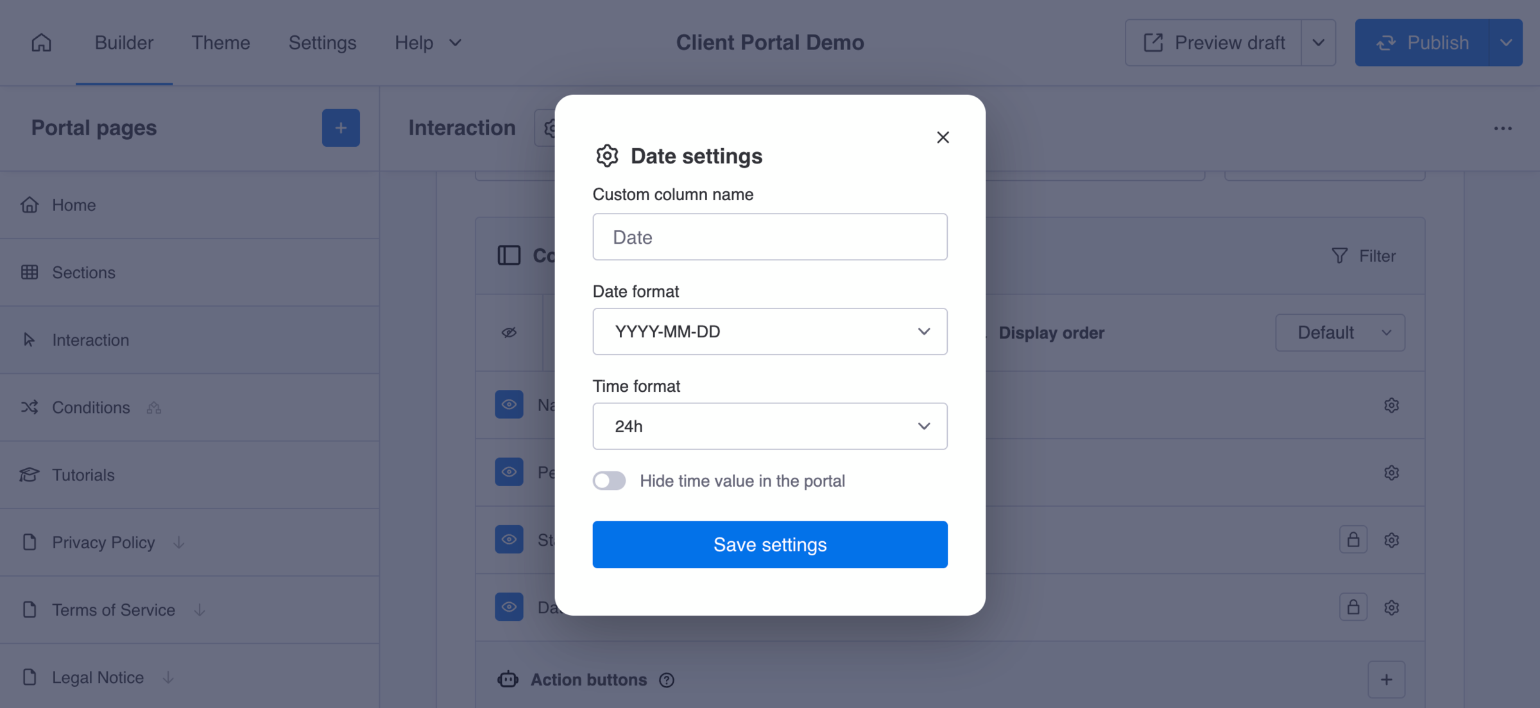The image size is (1540, 708).
Task: Open the Time format dropdown
Action: click(769, 426)
